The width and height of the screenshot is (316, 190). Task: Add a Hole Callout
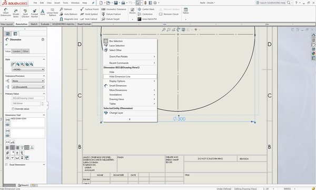click(88, 19)
